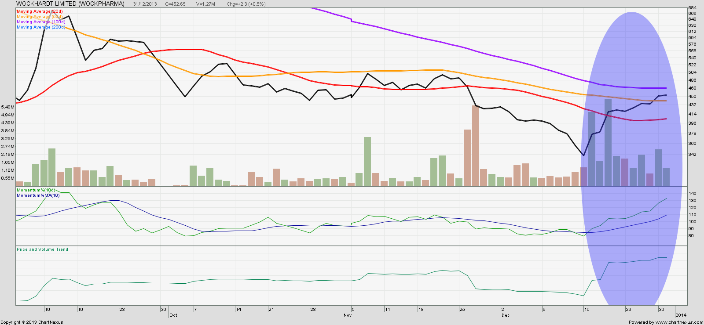Click the date label 14 in October
The width and height of the screenshot is (704, 325).
tap(238, 310)
